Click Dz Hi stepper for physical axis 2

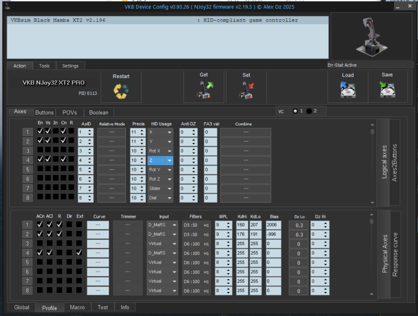325,235
